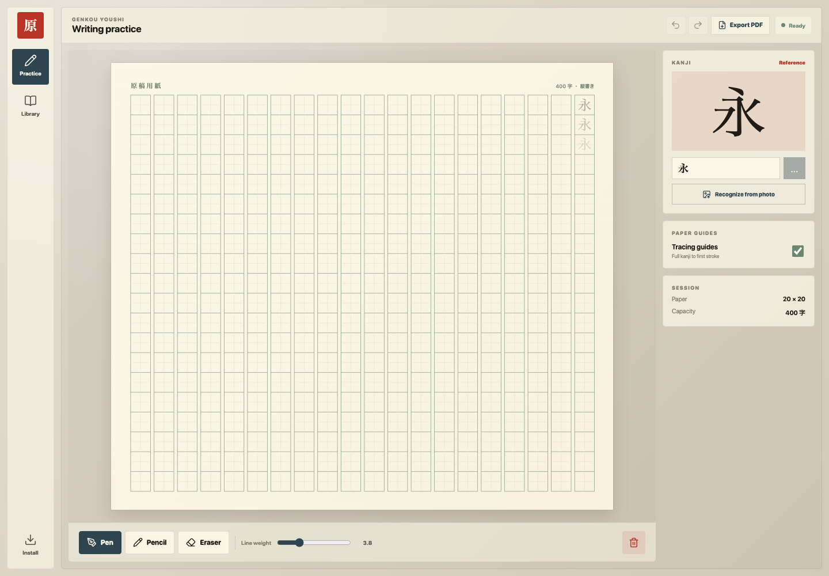Viewport: 829px width, 576px height.
Task: Click the capacity value 400 字
Action: (x=795, y=313)
